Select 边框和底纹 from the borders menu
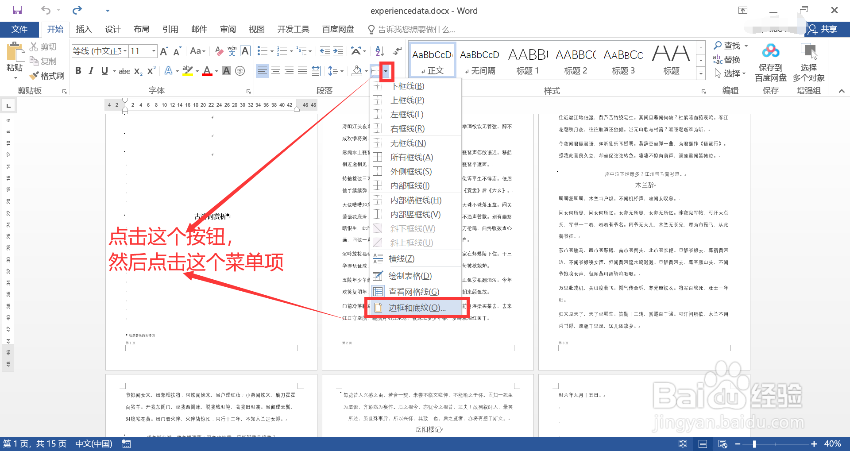Image resolution: width=850 pixels, height=451 pixels. coord(417,308)
